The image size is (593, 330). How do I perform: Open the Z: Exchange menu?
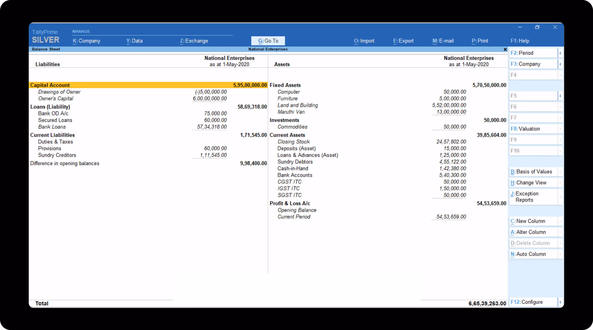[194, 41]
